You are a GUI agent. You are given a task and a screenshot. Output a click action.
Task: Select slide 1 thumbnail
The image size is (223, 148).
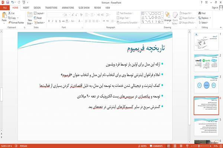pos(206,42)
